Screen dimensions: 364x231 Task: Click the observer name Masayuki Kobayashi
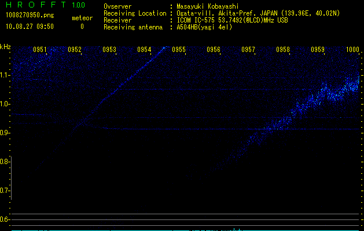(208, 6)
